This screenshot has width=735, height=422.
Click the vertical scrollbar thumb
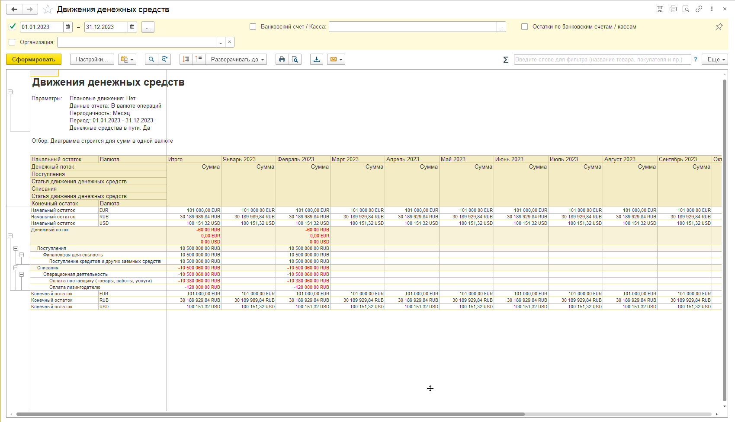coord(725,240)
